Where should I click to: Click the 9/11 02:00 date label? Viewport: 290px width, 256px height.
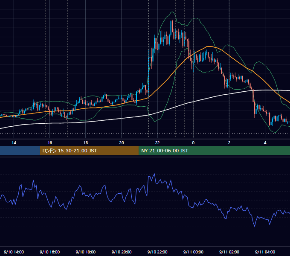click(229, 252)
